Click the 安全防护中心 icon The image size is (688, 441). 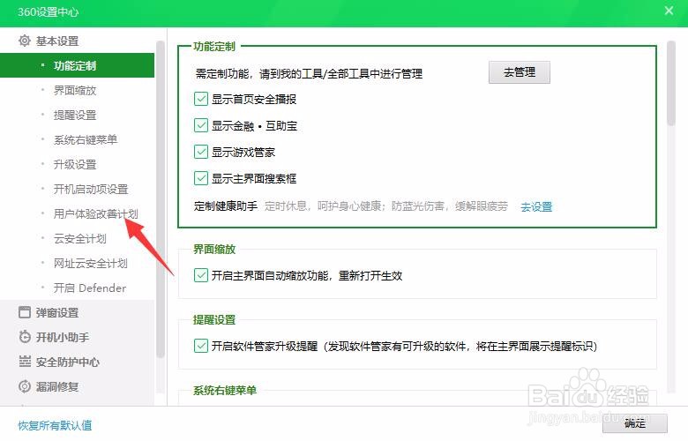pyautogui.click(x=25, y=362)
